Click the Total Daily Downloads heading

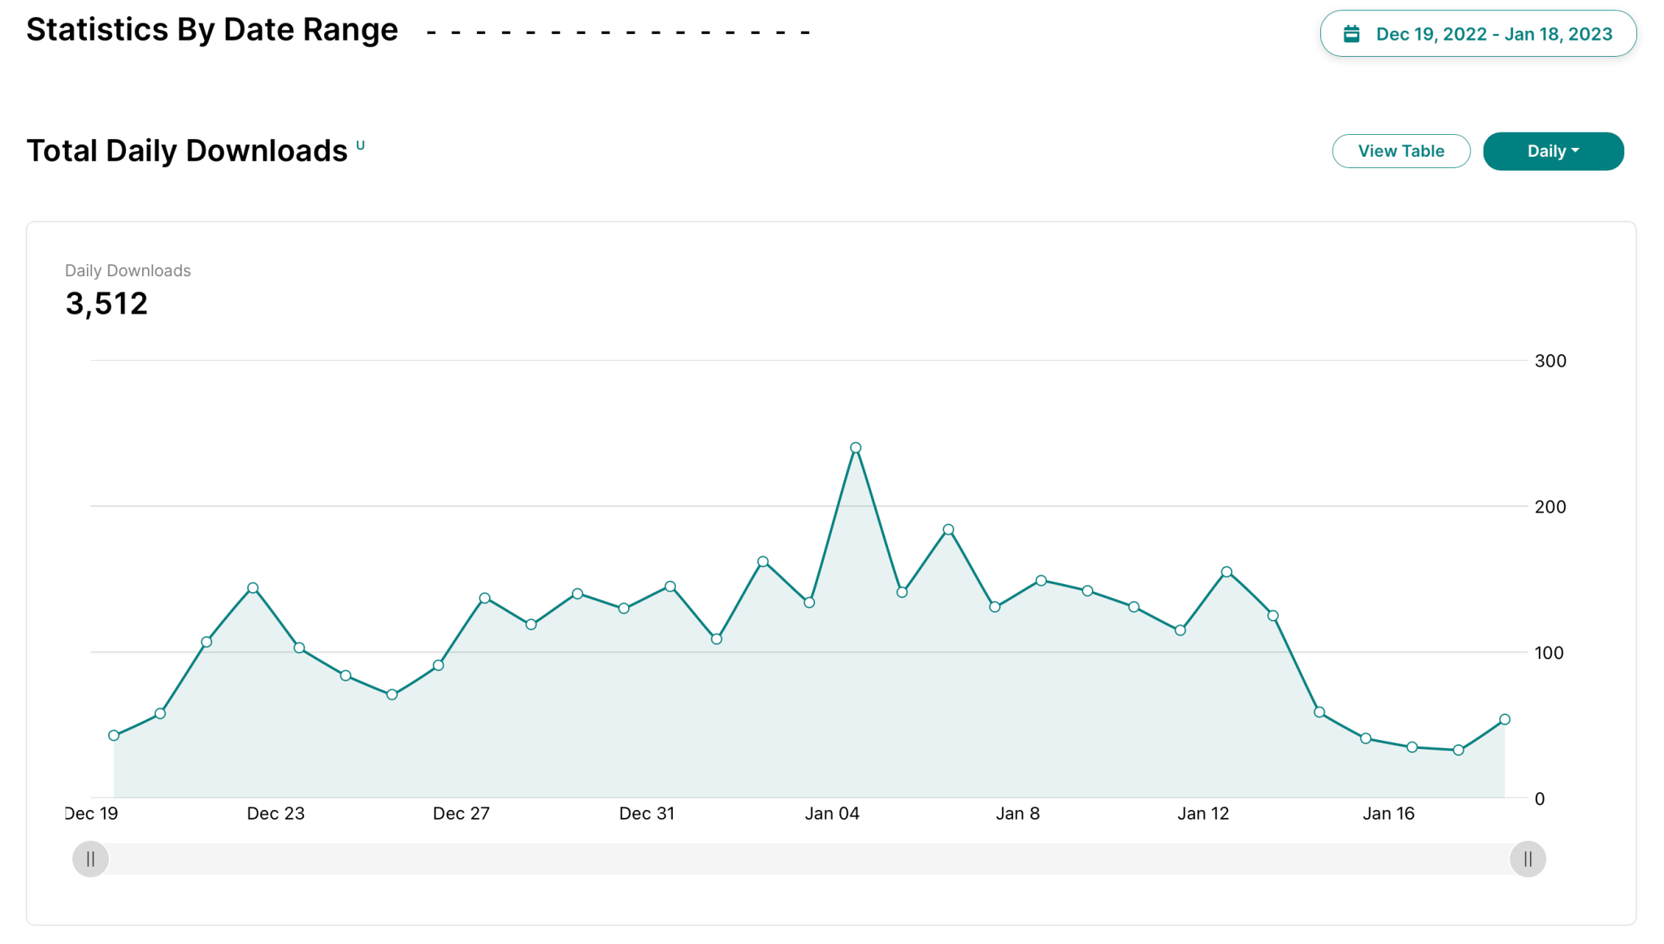[x=187, y=151]
